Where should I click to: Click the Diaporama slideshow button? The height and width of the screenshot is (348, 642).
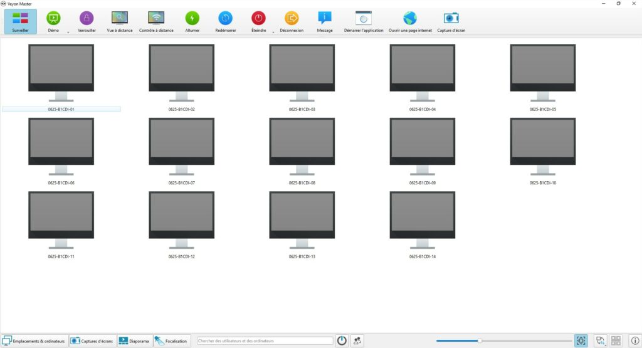click(x=134, y=341)
